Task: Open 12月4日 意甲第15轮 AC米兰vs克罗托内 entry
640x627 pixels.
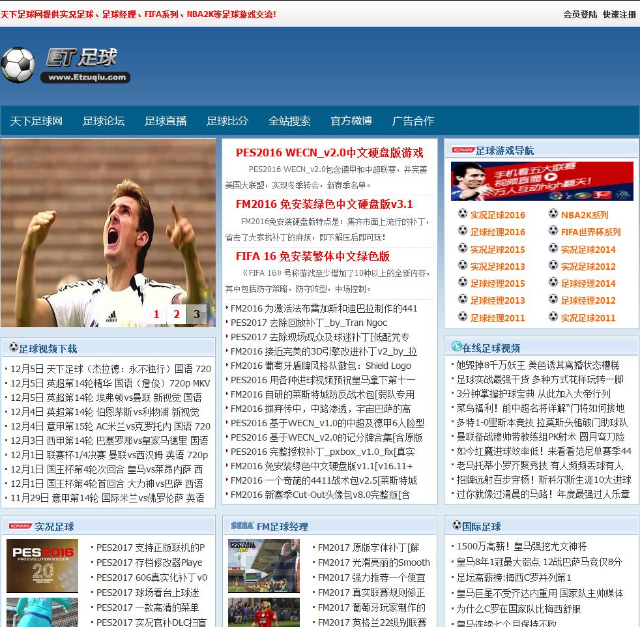Action: (110, 426)
